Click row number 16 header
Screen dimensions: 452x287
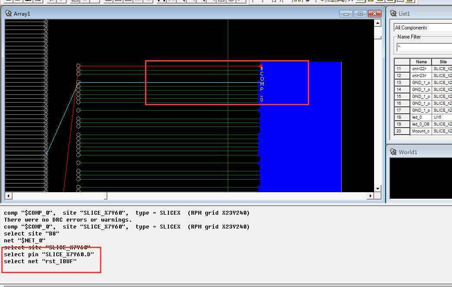tap(402, 103)
